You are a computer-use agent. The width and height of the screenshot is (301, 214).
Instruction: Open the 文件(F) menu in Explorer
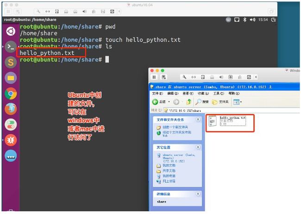click(157, 94)
